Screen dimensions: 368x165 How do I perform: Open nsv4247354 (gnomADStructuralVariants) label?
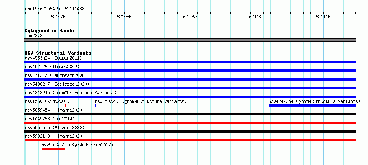(x=314, y=101)
